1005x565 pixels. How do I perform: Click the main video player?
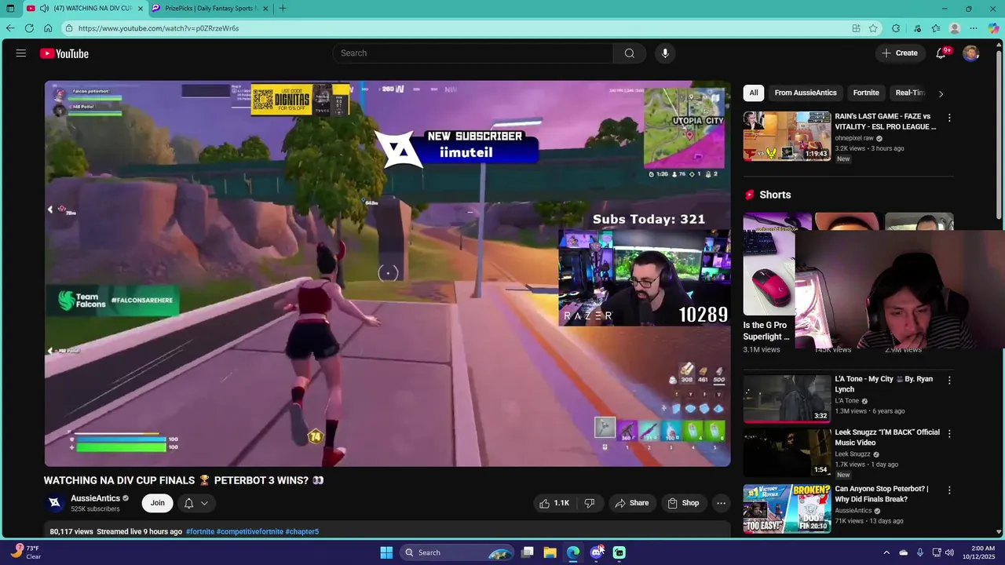pyautogui.click(x=387, y=273)
